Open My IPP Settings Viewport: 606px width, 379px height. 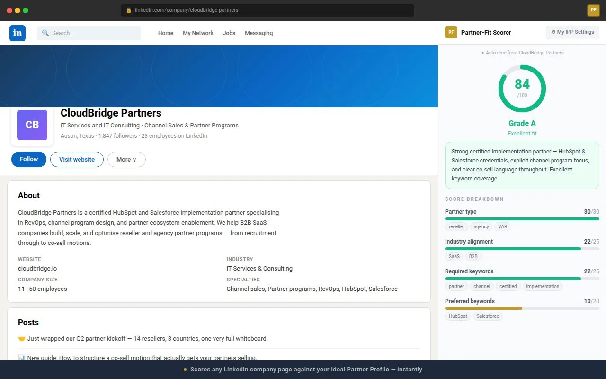572,32
